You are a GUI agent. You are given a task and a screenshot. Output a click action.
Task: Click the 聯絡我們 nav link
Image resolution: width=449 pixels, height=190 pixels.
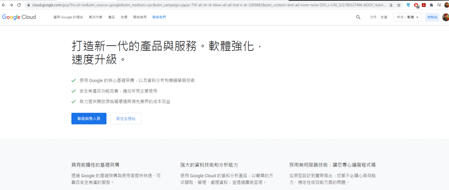pyautogui.click(x=159, y=17)
